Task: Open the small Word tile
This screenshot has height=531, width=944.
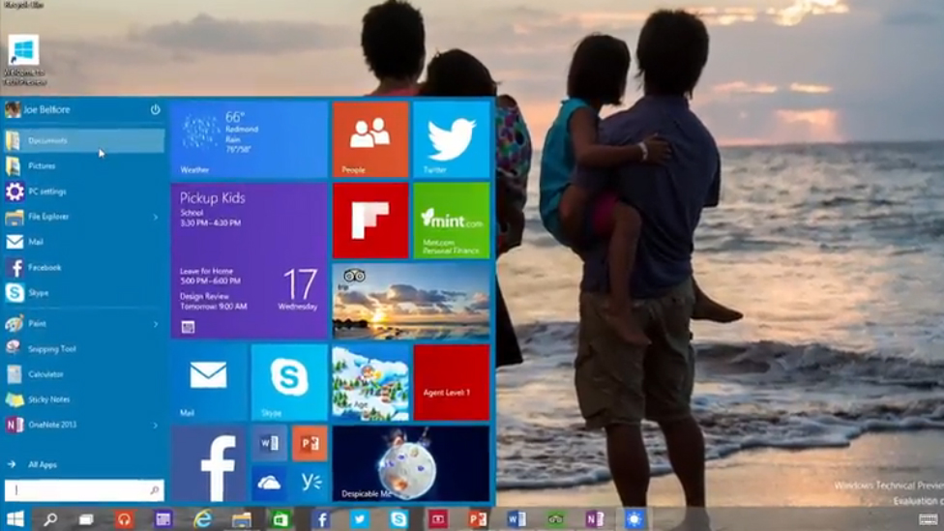Action: click(269, 444)
